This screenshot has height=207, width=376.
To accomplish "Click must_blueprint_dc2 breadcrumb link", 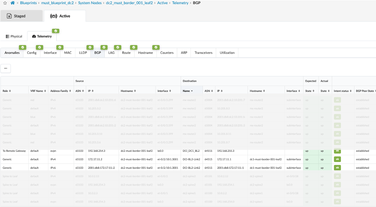I will (x=58, y=3).
